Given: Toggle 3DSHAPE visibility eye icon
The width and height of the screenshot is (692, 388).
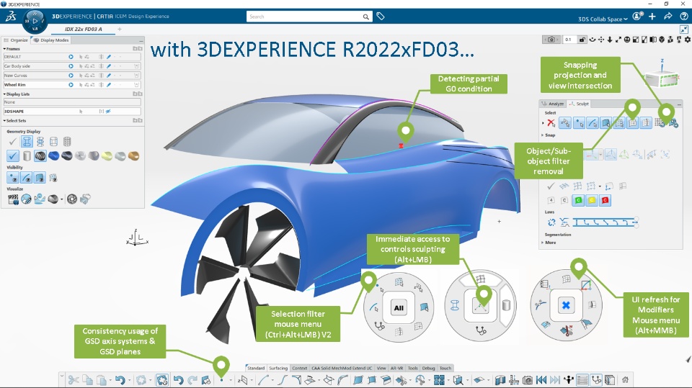Looking at the screenshot, I should (x=108, y=111).
